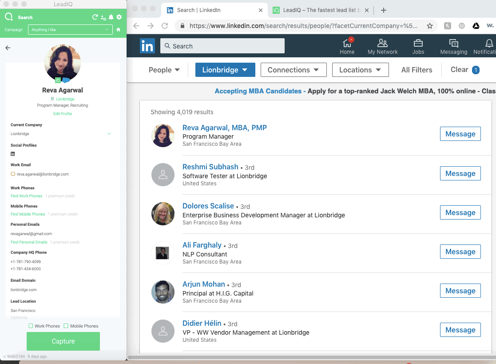Open LeadIQ settings gear
This screenshot has width=496, height=364.
tap(119, 17)
